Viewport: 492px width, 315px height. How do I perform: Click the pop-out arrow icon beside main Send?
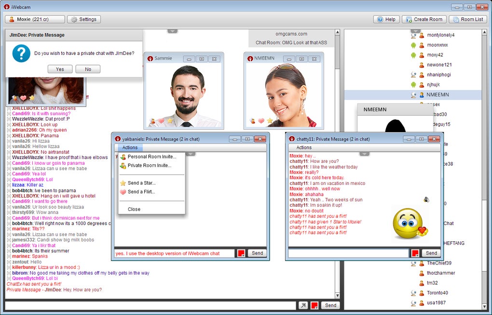tap(302, 305)
